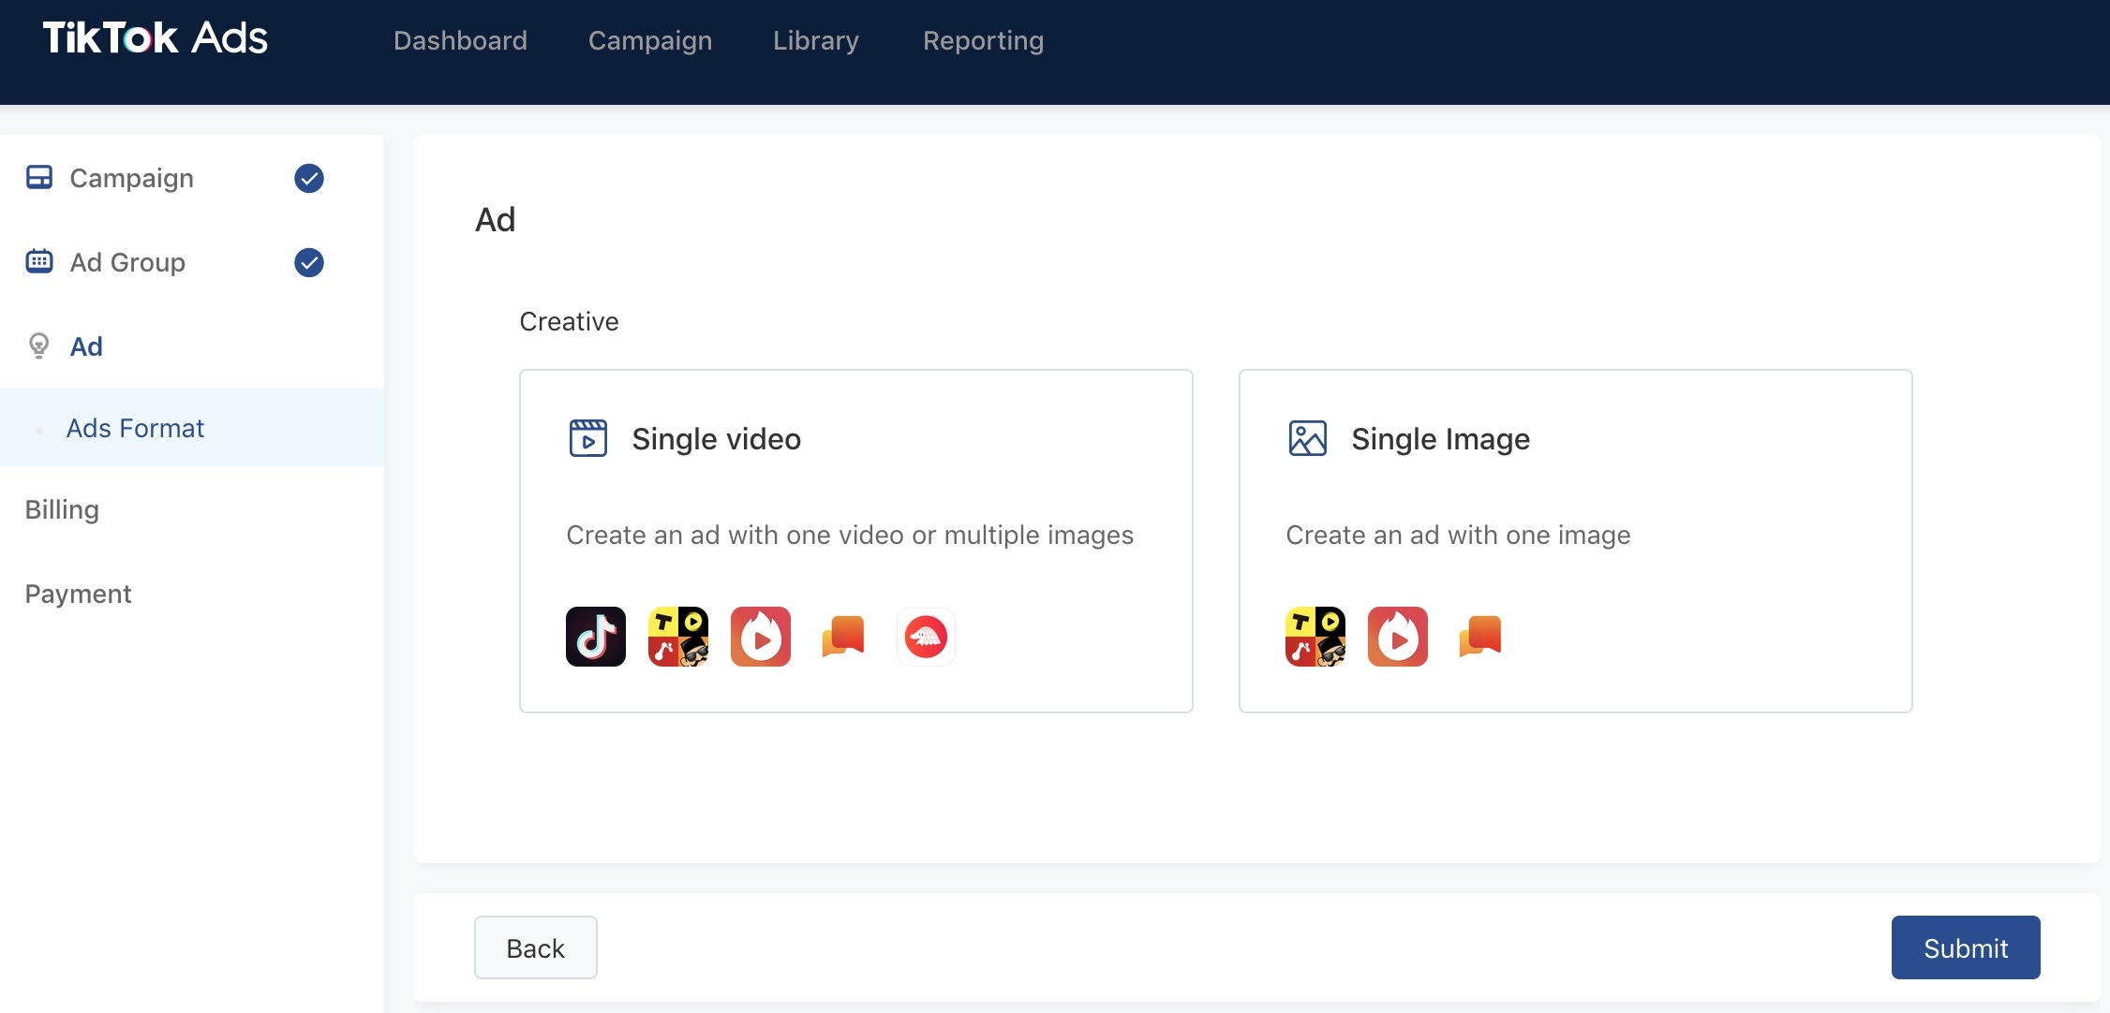Click the Ad Group completed checkmark
This screenshot has height=1013, width=2110.
click(x=309, y=262)
